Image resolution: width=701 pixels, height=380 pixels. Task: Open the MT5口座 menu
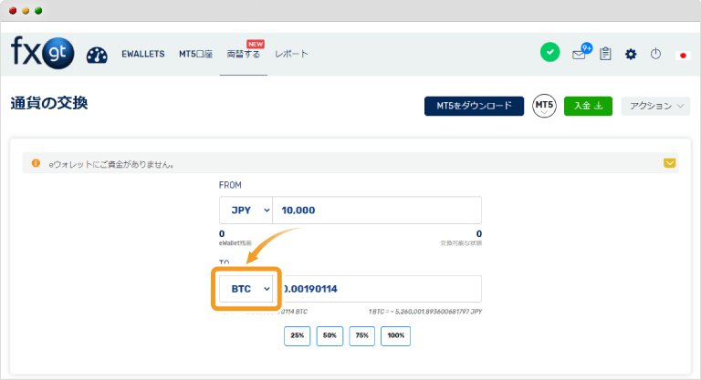(196, 54)
